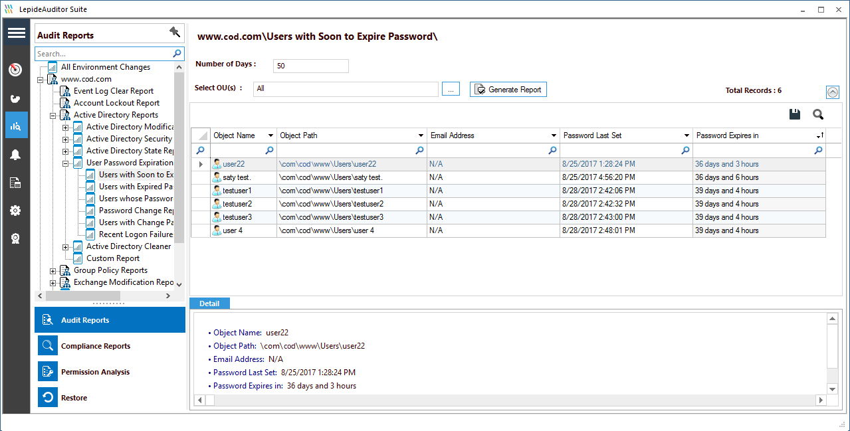Open the settings gear icon in the sidebar
Image resolution: width=850 pixels, height=431 pixels.
16,211
